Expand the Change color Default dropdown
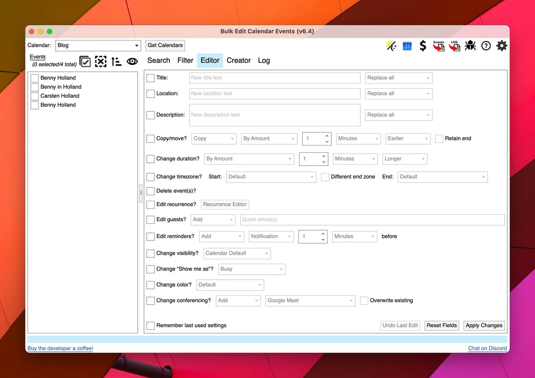This screenshot has width=535, height=378. [230, 285]
